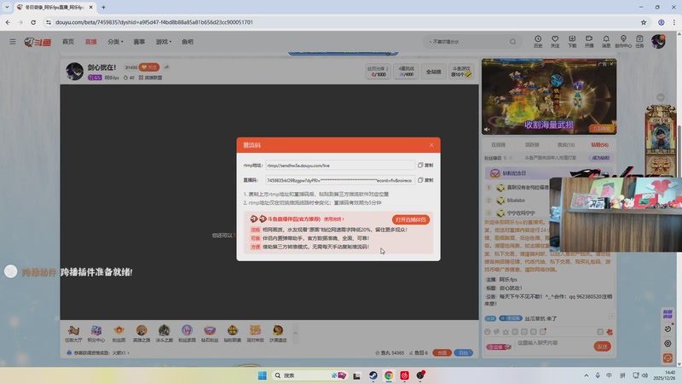This screenshot has height=384, width=682.
Task: Click the 直播码 stream key field
Action: [339, 180]
